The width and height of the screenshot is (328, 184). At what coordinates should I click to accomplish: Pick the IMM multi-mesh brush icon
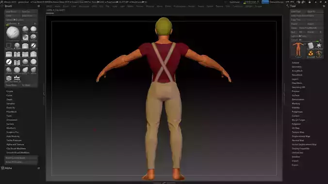coord(17,78)
